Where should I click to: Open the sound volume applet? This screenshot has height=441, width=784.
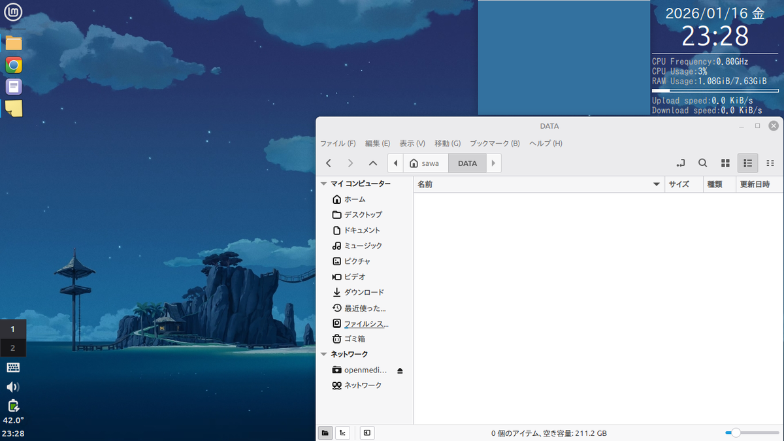[13, 387]
